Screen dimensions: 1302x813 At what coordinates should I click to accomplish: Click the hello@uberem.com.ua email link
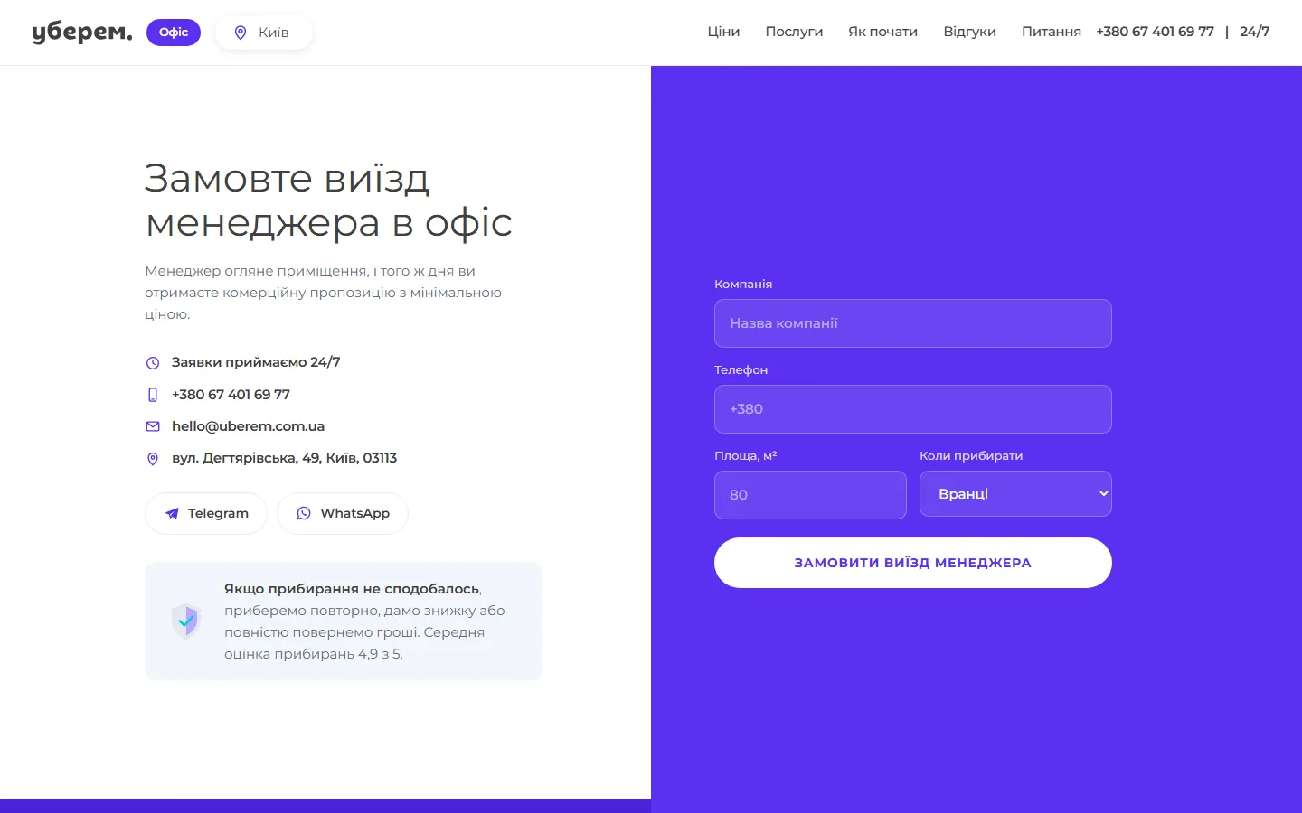click(x=248, y=426)
